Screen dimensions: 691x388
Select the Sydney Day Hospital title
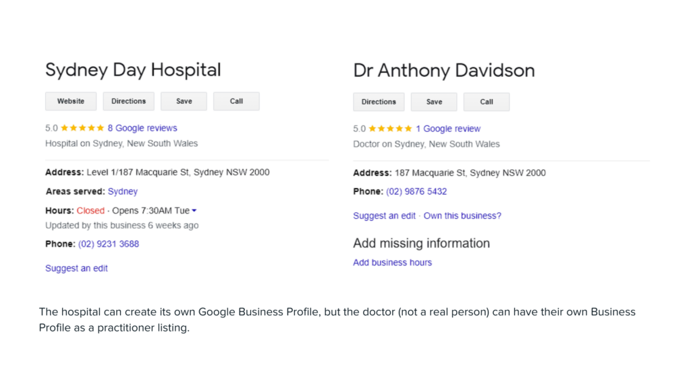133,70
